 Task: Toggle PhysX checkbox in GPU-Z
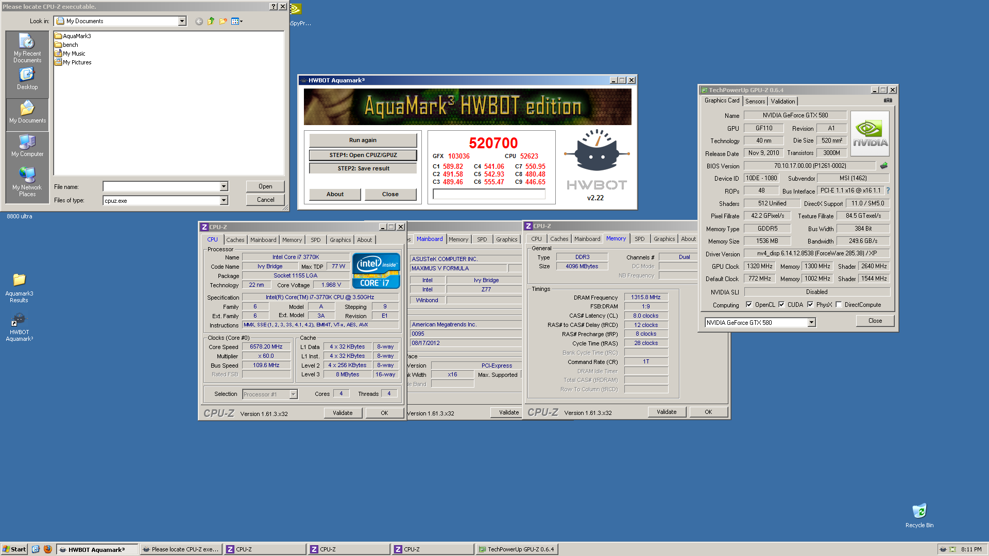pyautogui.click(x=810, y=305)
